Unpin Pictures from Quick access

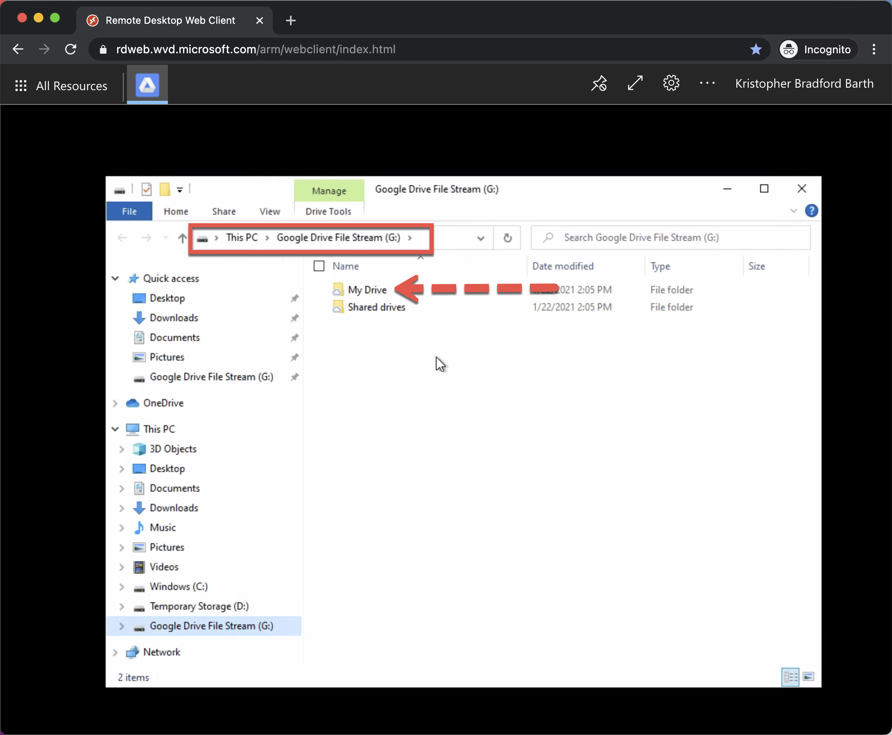tap(294, 357)
